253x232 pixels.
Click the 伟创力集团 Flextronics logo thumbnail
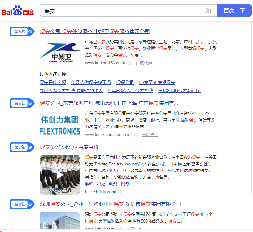point(60,124)
